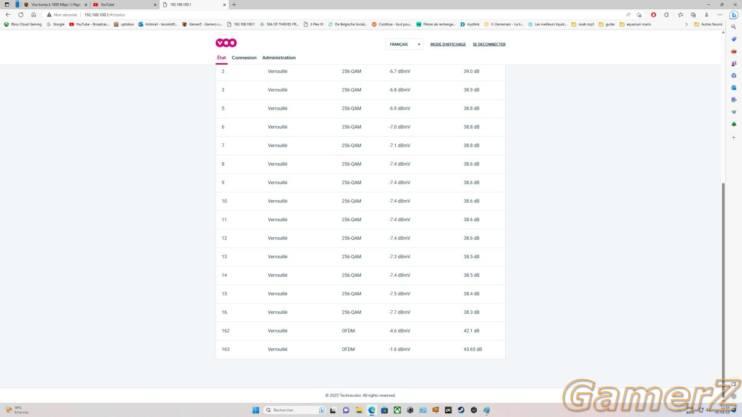Viewport: 742px width, 417px height.
Task: Open the Google bookmark
Action: click(x=56, y=24)
